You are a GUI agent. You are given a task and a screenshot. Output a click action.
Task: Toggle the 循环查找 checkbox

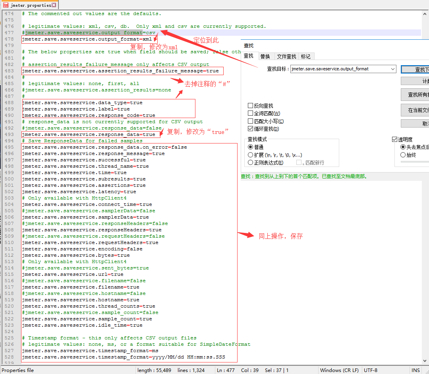[250, 129]
